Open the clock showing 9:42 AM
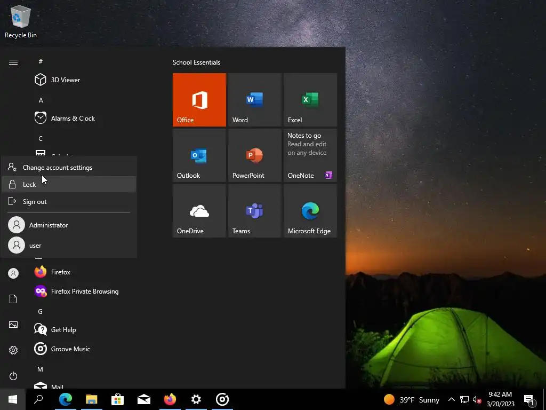Image resolution: width=546 pixels, height=410 pixels. 500,399
